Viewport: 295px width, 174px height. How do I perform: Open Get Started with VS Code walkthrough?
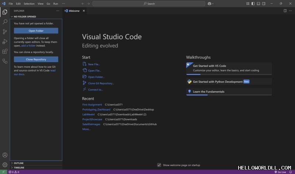click(229, 68)
